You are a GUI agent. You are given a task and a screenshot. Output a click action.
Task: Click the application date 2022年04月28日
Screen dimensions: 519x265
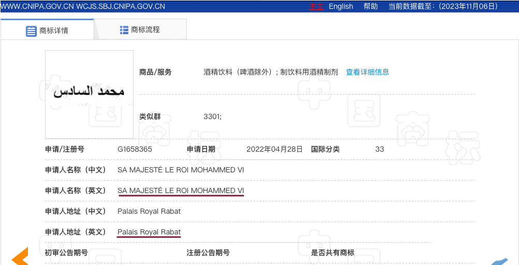(274, 149)
